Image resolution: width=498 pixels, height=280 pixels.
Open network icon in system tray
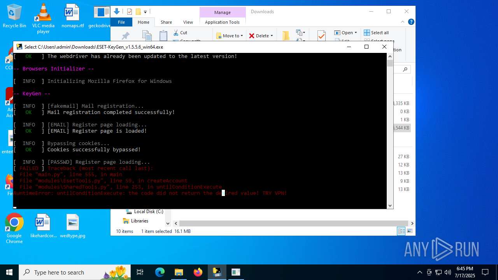point(438,272)
